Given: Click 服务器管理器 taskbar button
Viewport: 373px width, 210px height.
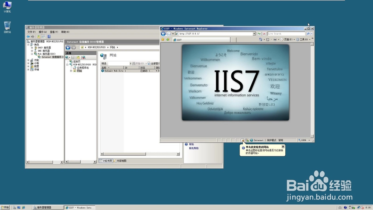Looking at the screenshot, I should [x=48, y=207].
